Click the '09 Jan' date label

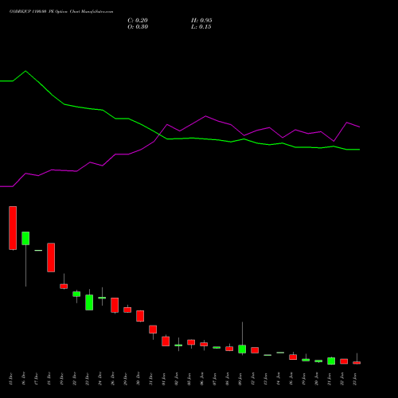click(x=240, y=379)
